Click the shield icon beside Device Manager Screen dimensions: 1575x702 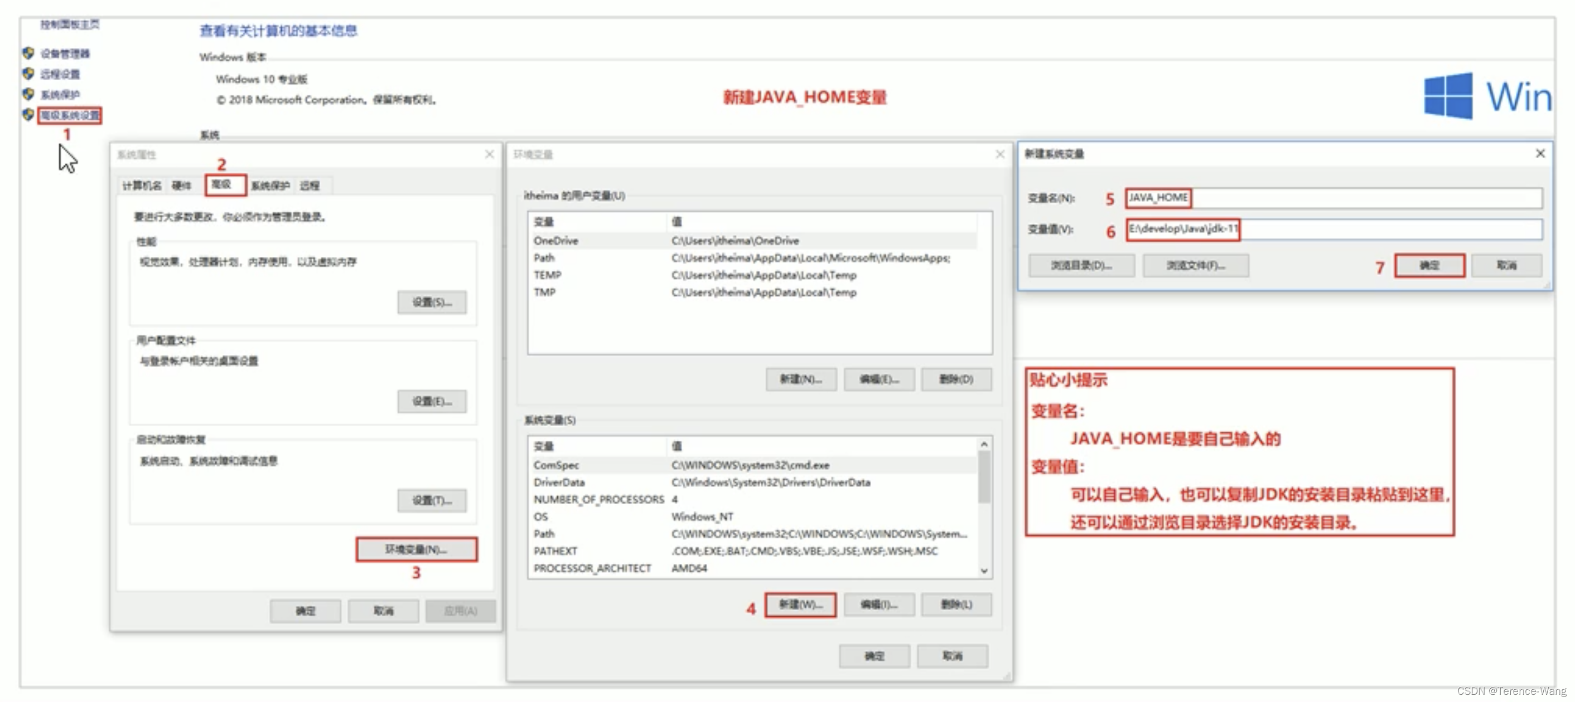pos(28,53)
